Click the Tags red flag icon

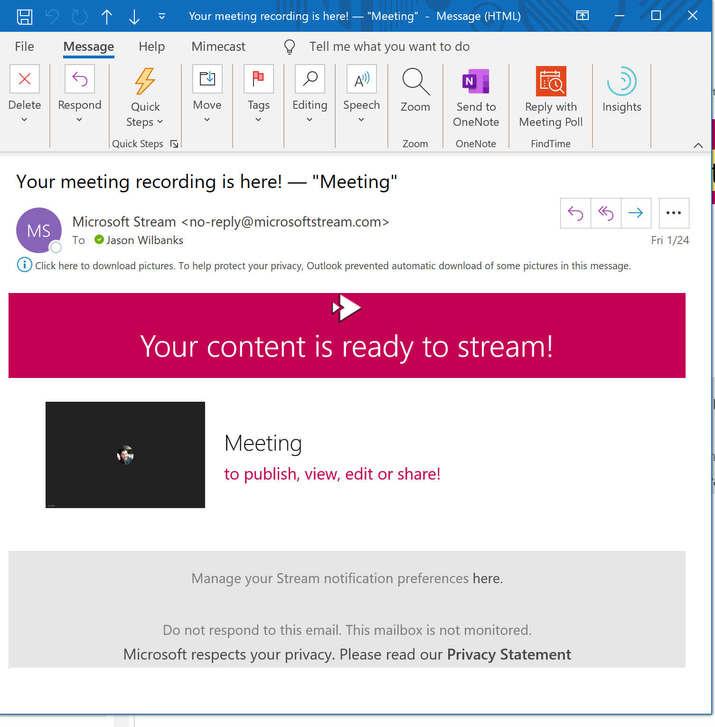click(259, 79)
